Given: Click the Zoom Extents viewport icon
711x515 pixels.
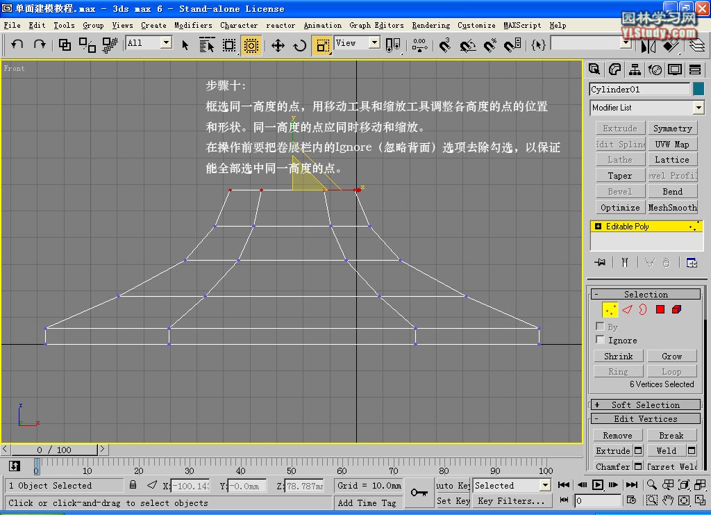Looking at the screenshot, I should click(x=684, y=485).
